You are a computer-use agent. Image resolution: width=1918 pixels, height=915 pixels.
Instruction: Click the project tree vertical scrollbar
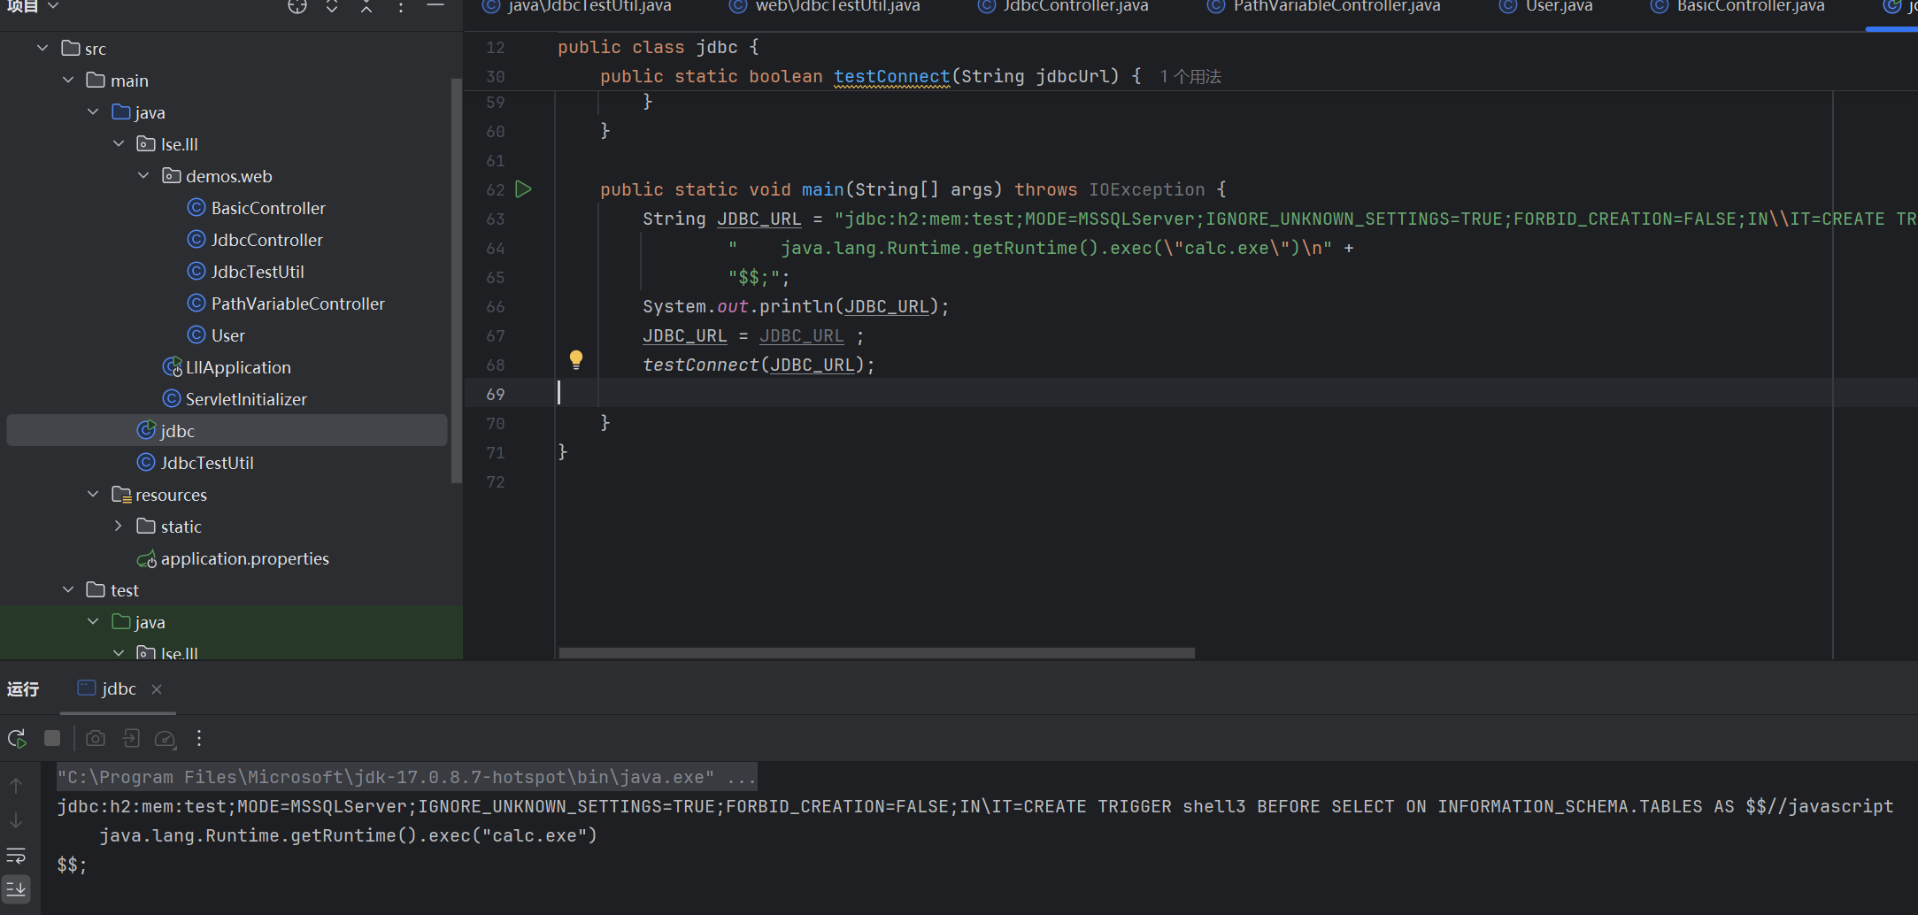coord(456,281)
